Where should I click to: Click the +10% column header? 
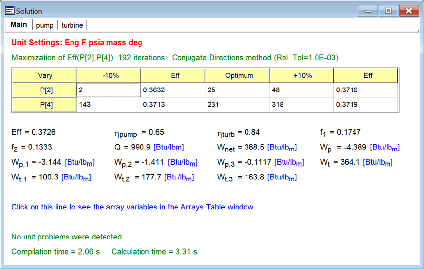[x=301, y=76]
